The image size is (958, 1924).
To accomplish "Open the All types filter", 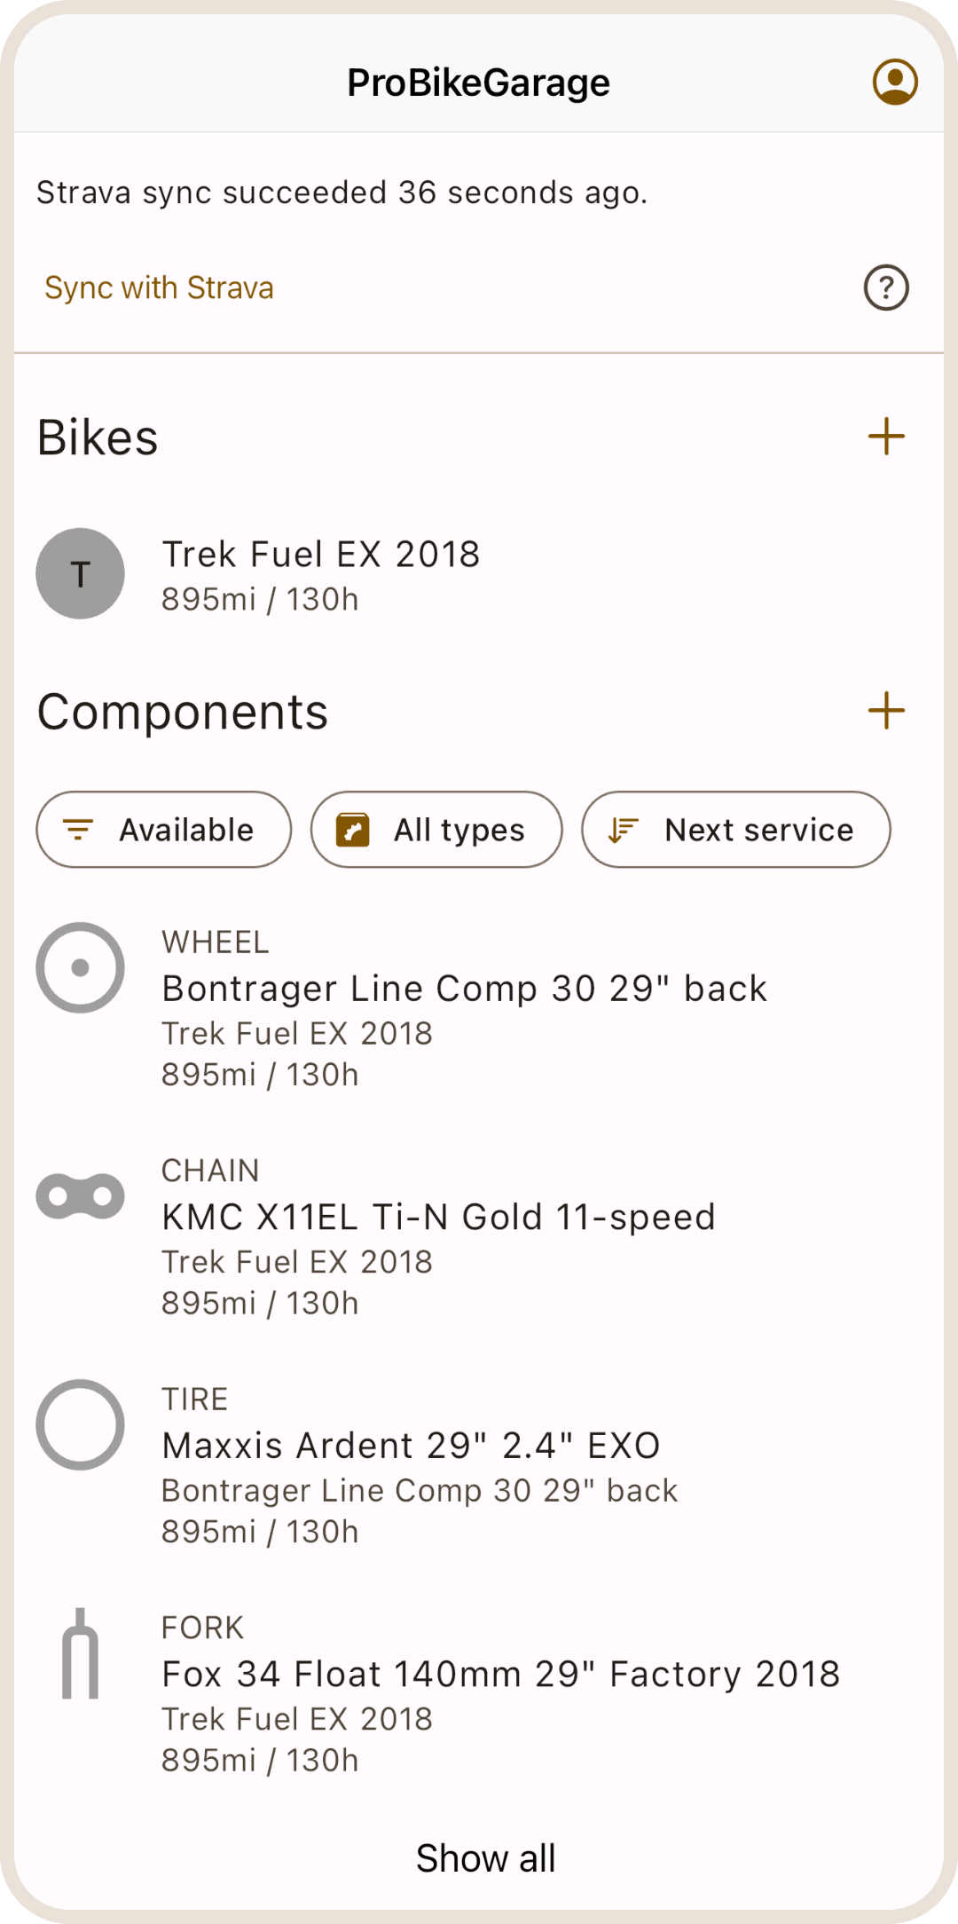I will [x=436, y=830].
